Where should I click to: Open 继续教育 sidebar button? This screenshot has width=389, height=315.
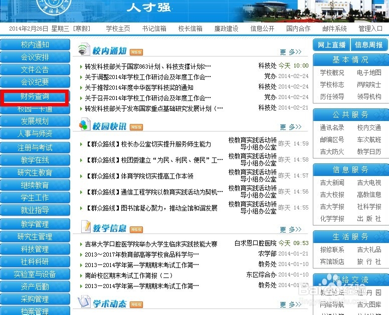pyautogui.click(x=35, y=185)
